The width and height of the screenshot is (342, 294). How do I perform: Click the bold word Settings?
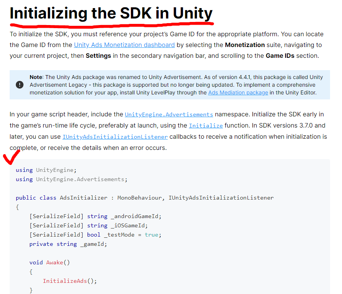[x=98, y=56]
